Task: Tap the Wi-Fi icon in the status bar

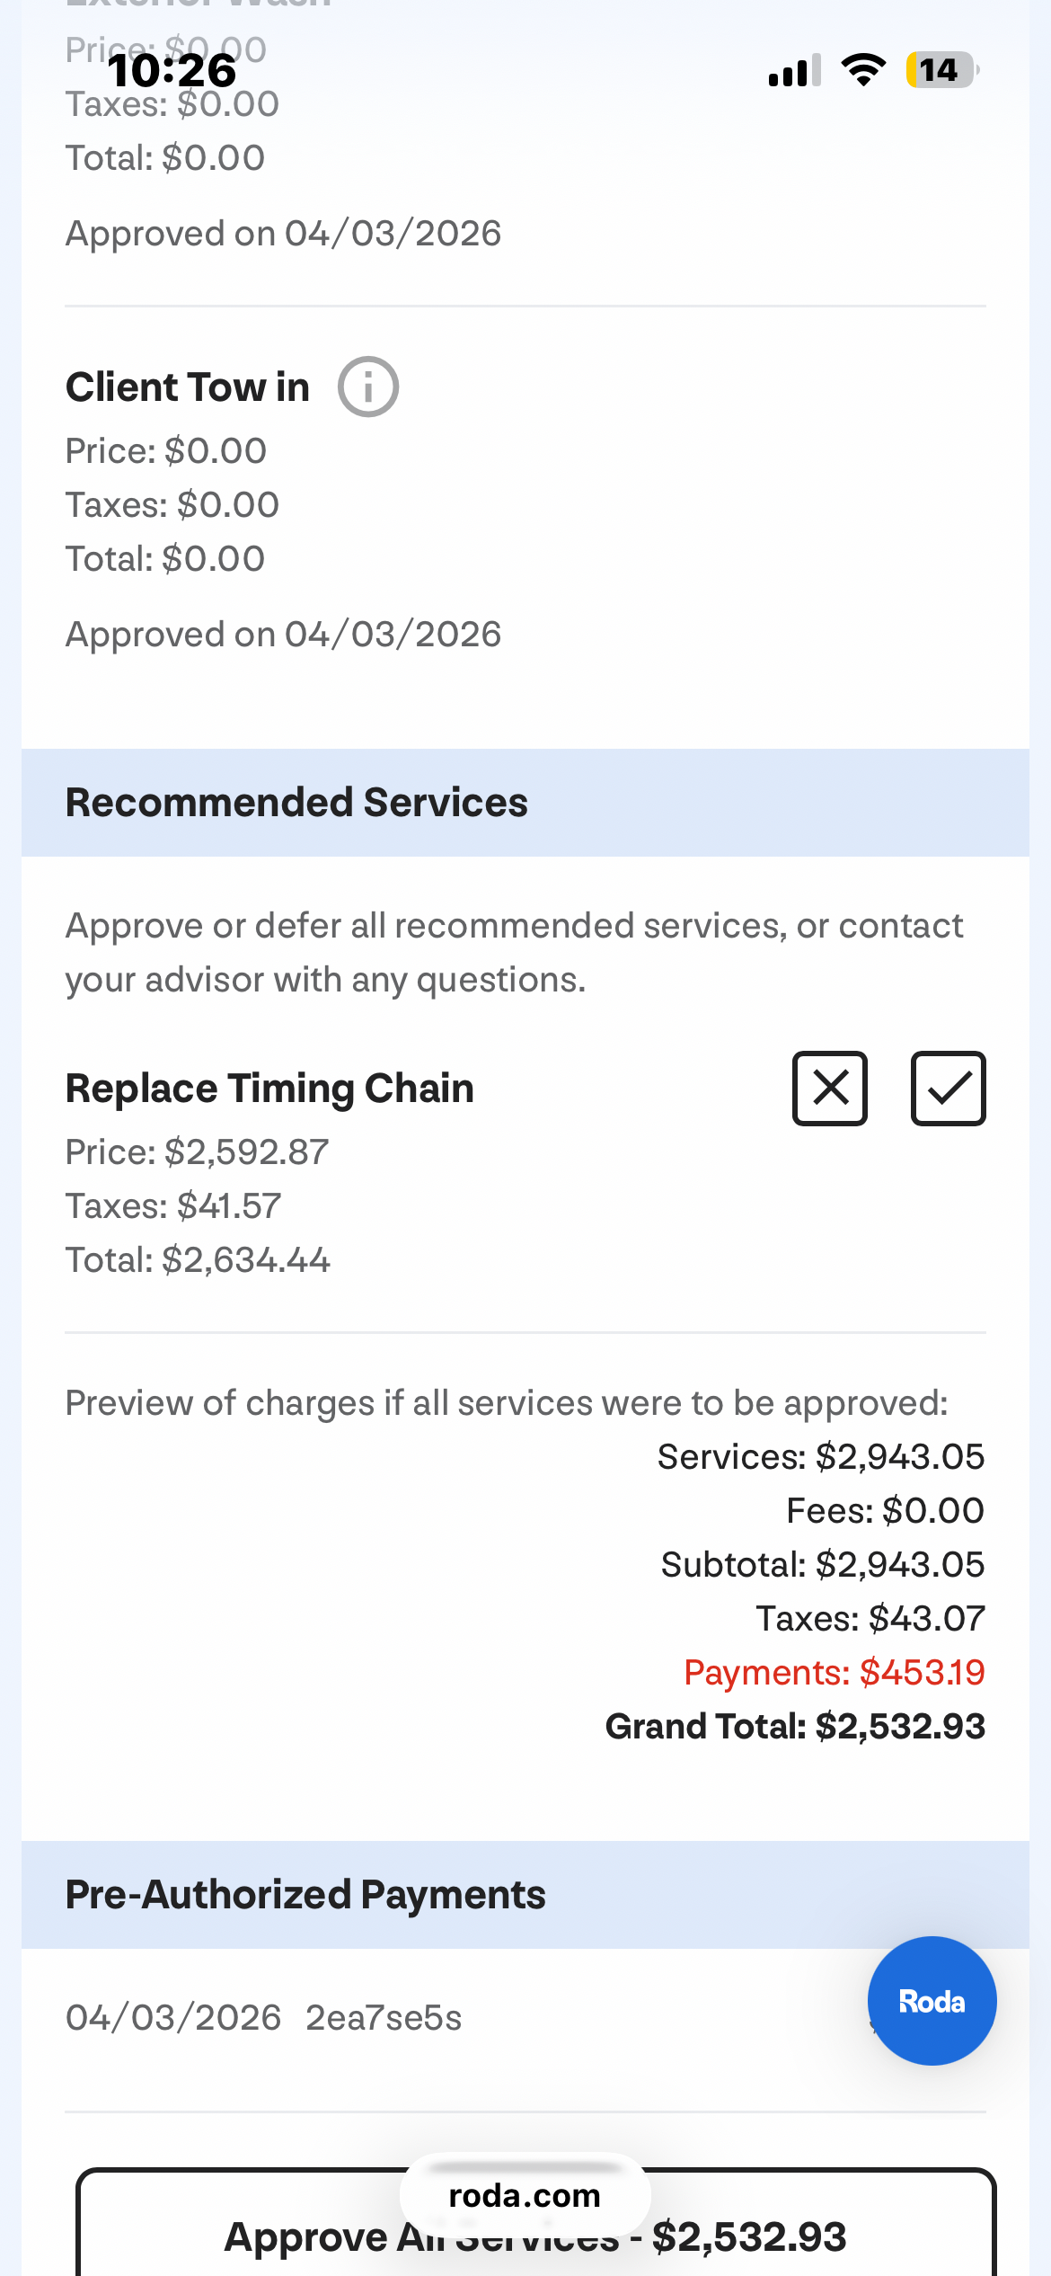Action: tap(863, 70)
